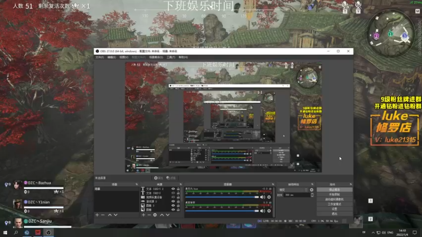Viewport: 422px width, 237px height.
Task: Mute the 麦克风/Aux audio channel
Action: point(263,197)
